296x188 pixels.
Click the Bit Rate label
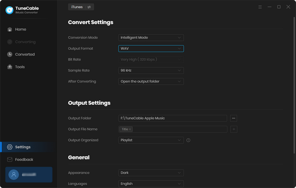74,59
